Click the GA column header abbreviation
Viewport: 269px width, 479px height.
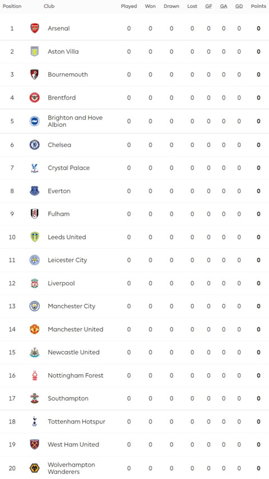(x=224, y=6)
